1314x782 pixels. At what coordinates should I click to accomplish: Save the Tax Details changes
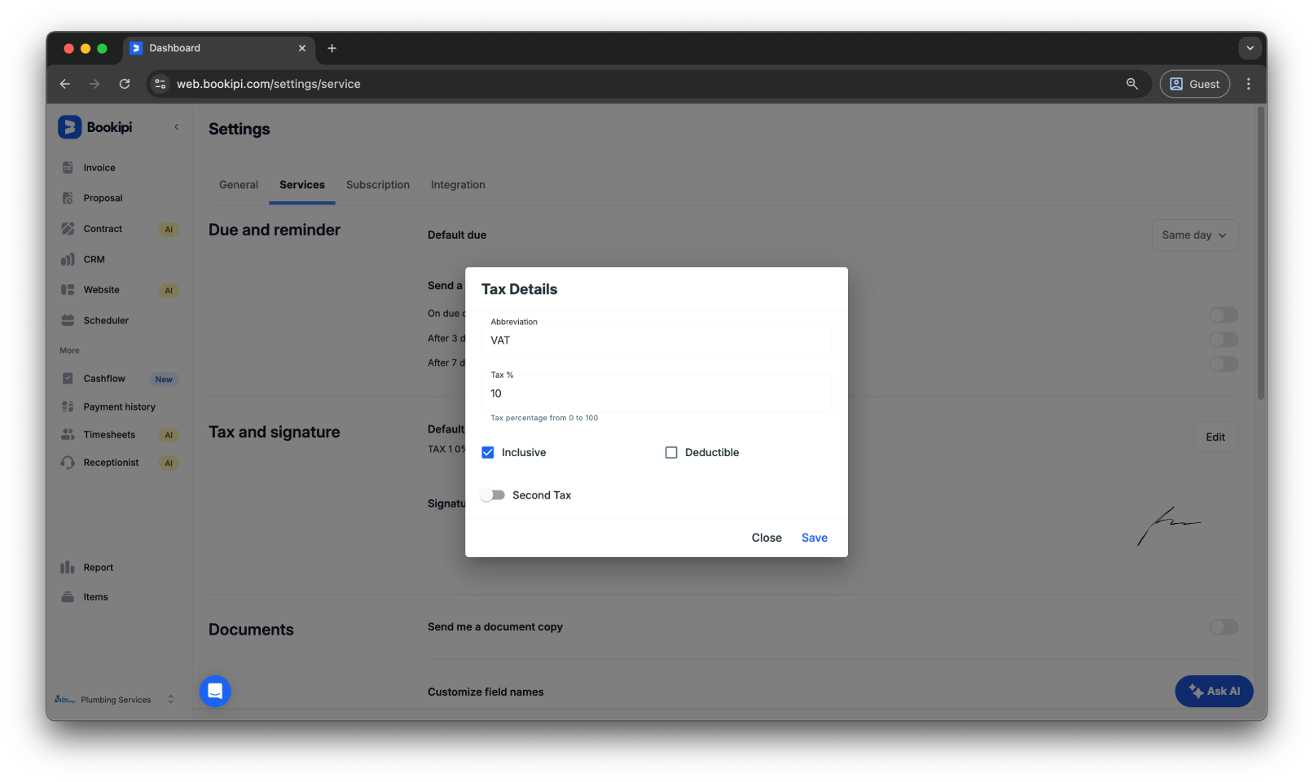(814, 538)
